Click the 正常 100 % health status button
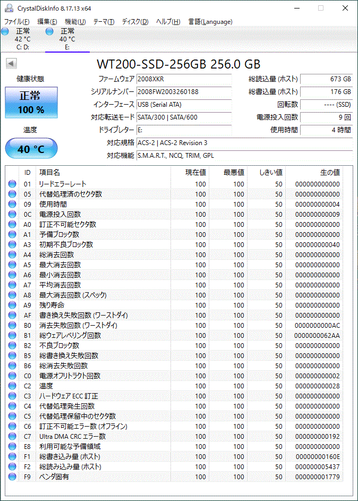Image resolution: width=358 pixels, height=501 pixels. click(31, 103)
